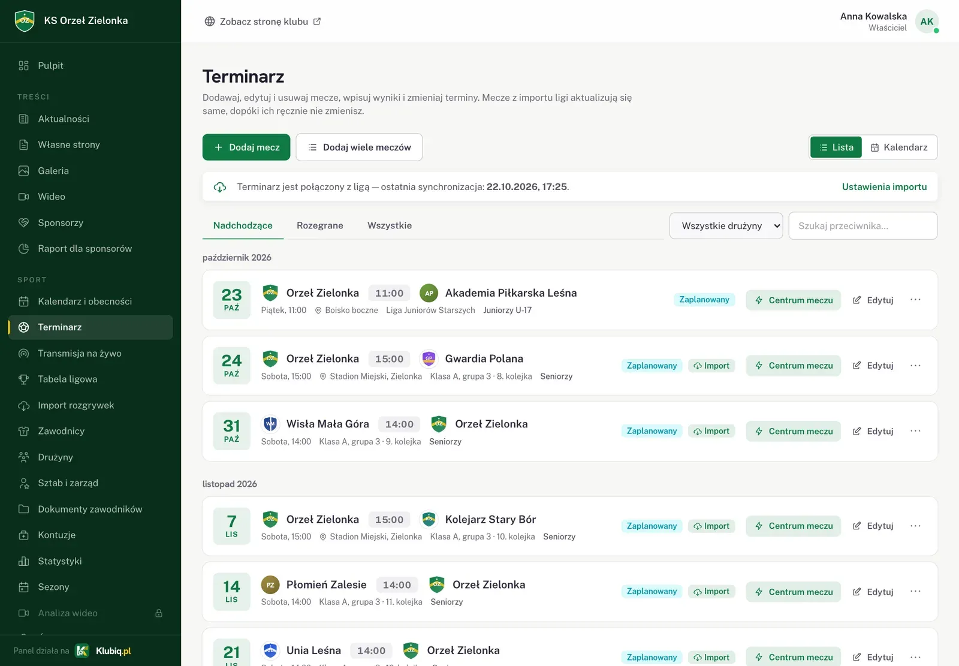Open more options for Wisła Mała Góra match
The width and height of the screenshot is (959, 666).
pos(915,431)
